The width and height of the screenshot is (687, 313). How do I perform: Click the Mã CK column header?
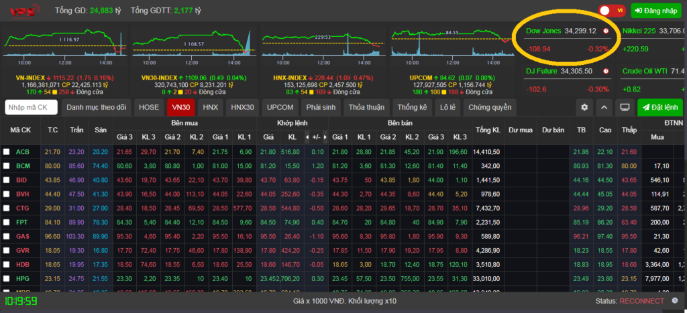pos(21,130)
